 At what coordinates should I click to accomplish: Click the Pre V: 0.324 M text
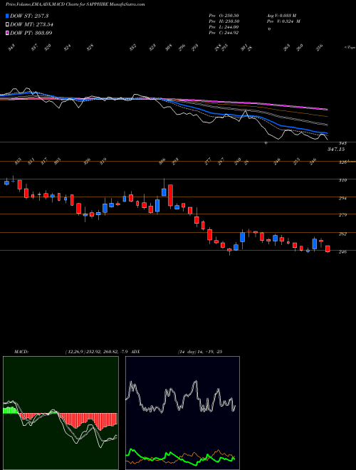pyautogui.click(x=283, y=21)
